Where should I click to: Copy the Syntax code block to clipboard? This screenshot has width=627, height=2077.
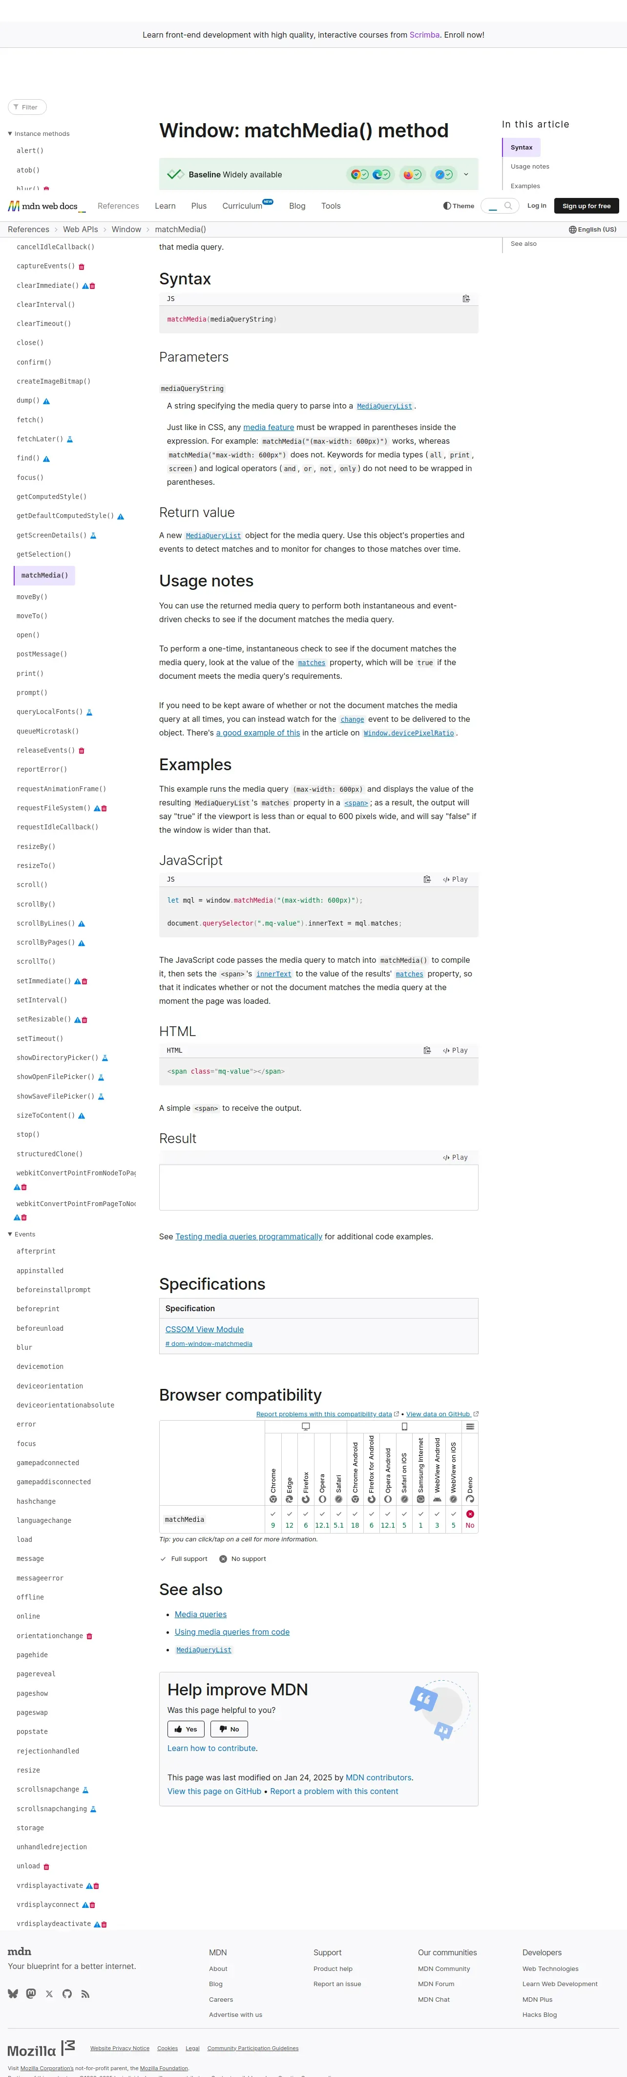pyautogui.click(x=466, y=298)
